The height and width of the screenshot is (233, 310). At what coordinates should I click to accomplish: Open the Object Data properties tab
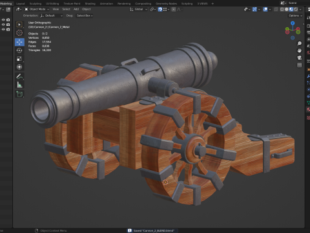coord(308,103)
